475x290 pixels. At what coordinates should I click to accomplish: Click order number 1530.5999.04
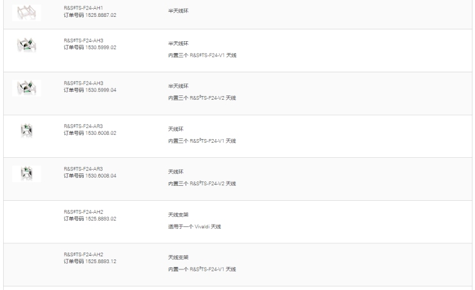[90, 90]
